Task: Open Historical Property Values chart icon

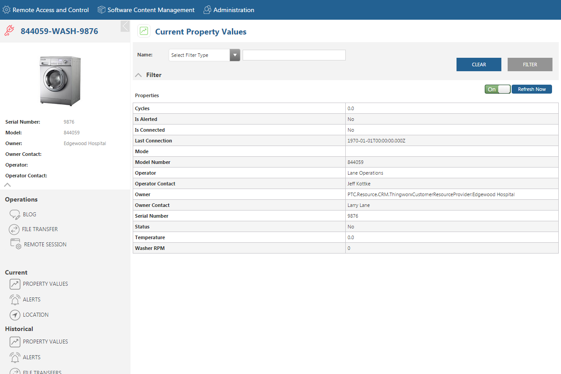Action: tap(15, 342)
